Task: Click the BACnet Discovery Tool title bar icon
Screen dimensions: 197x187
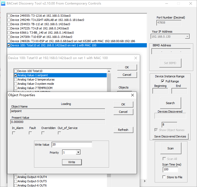Action: (3, 3)
